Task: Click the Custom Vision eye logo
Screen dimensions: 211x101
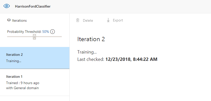Action: click(6, 6)
